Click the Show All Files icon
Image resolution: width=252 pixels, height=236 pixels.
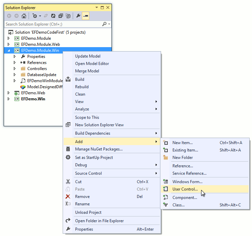click(x=68, y=16)
